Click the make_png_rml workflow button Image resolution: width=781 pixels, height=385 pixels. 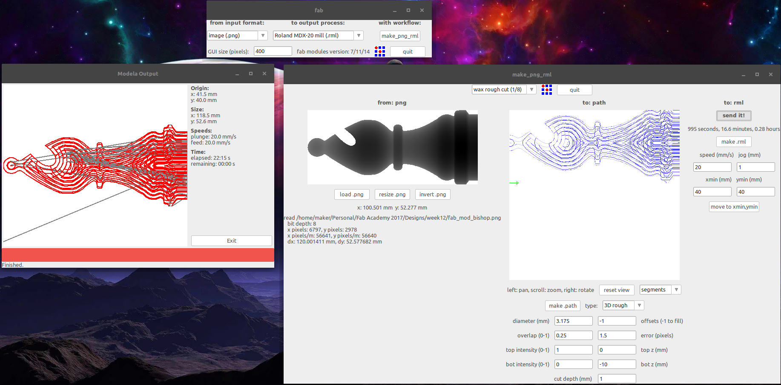click(x=400, y=36)
